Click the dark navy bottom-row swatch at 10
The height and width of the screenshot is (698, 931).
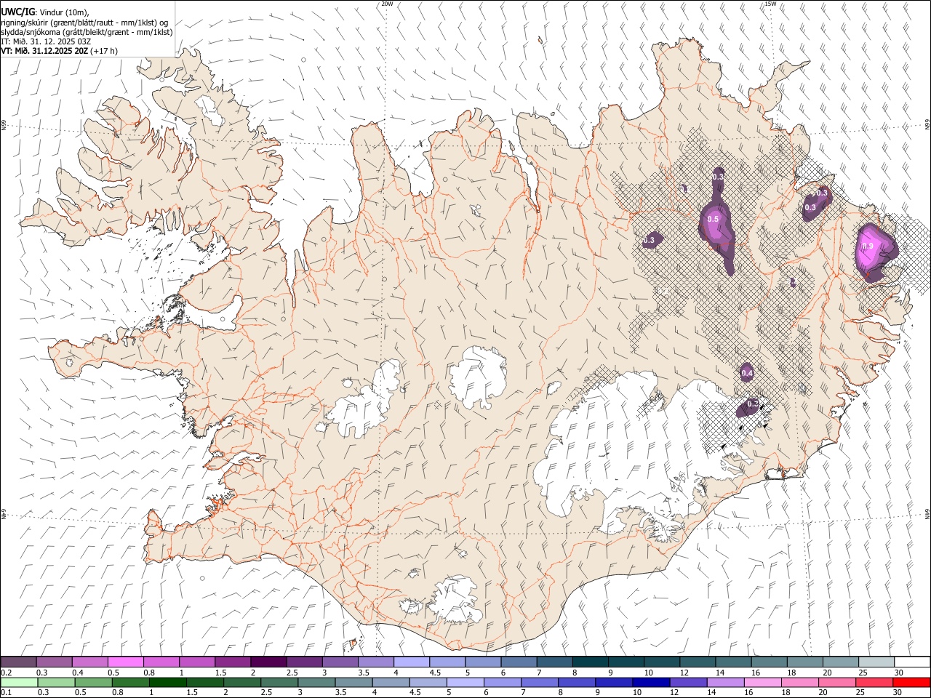pos(652,683)
